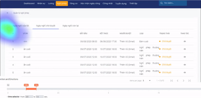Screen dimensions: 201x98
Task: Switch to Ngày nghỉ còn lại tab
Action: point(71,26)
